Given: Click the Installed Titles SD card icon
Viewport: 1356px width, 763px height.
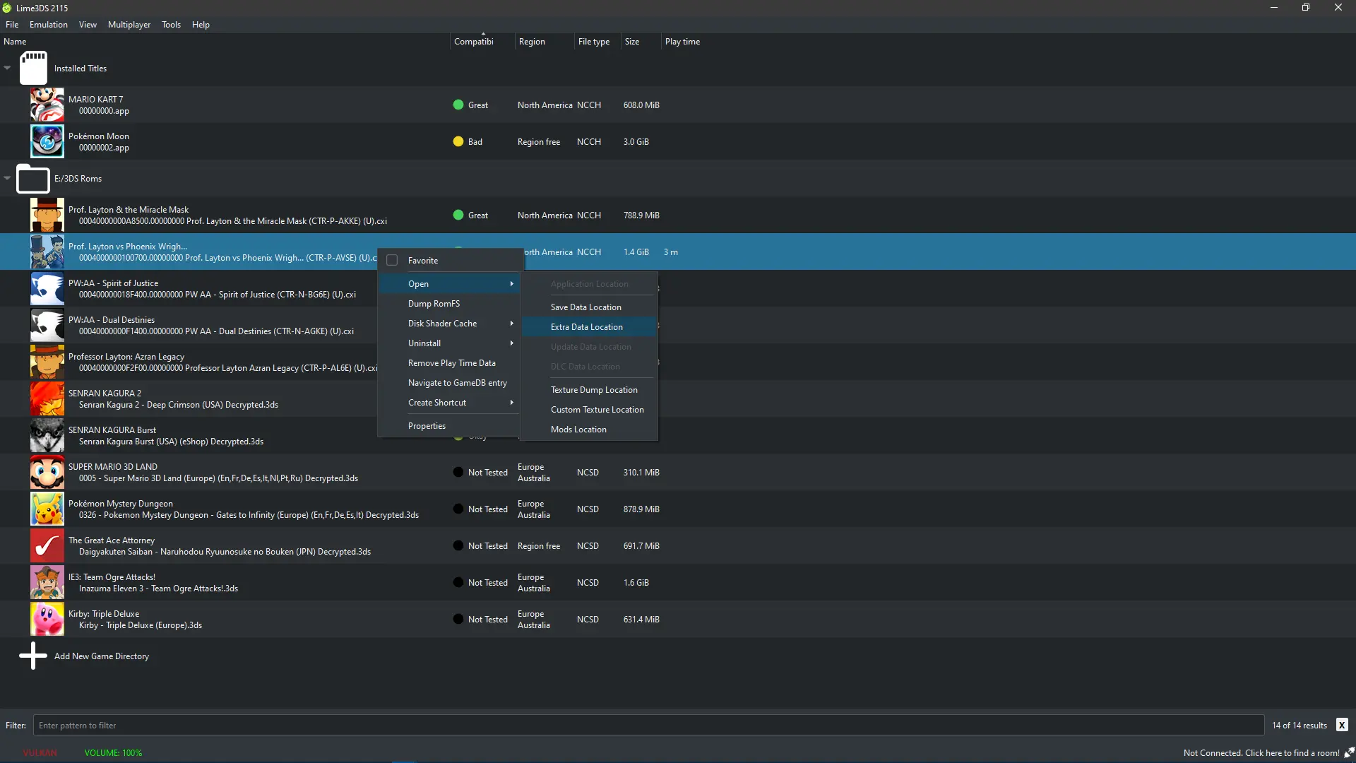Looking at the screenshot, I should click(x=33, y=68).
